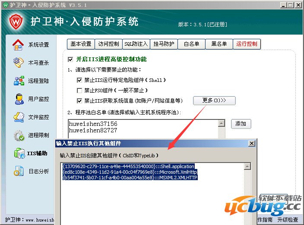Click inside the ClsID component text box

tap(155, 198)
